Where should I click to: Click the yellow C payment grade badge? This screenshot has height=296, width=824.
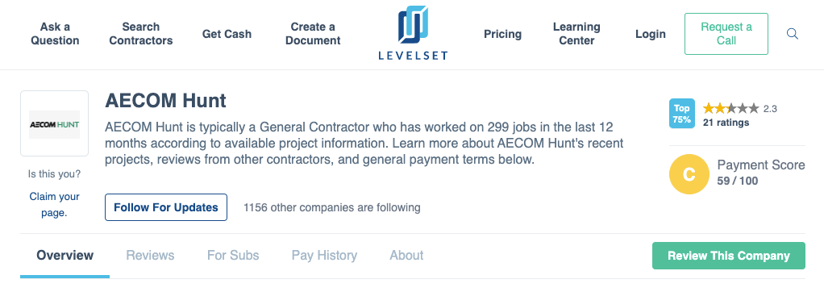[x=689, y=174]
